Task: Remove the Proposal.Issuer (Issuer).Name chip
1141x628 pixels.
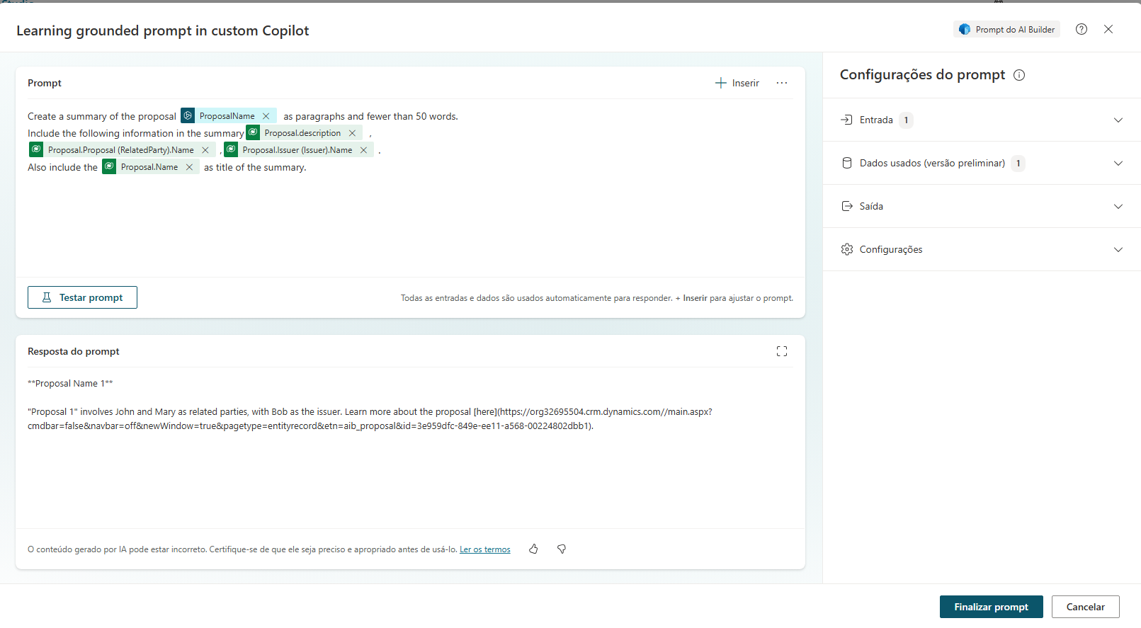Action: click(363, 150)
